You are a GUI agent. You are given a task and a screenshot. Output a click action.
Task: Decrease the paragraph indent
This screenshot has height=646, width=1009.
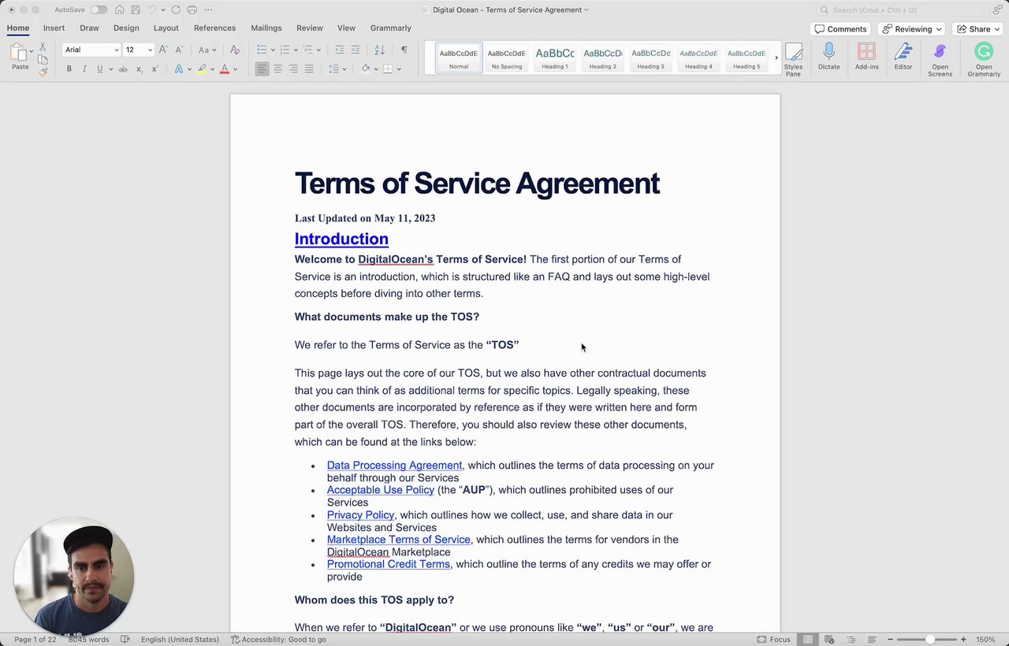[x=340, y=50]
